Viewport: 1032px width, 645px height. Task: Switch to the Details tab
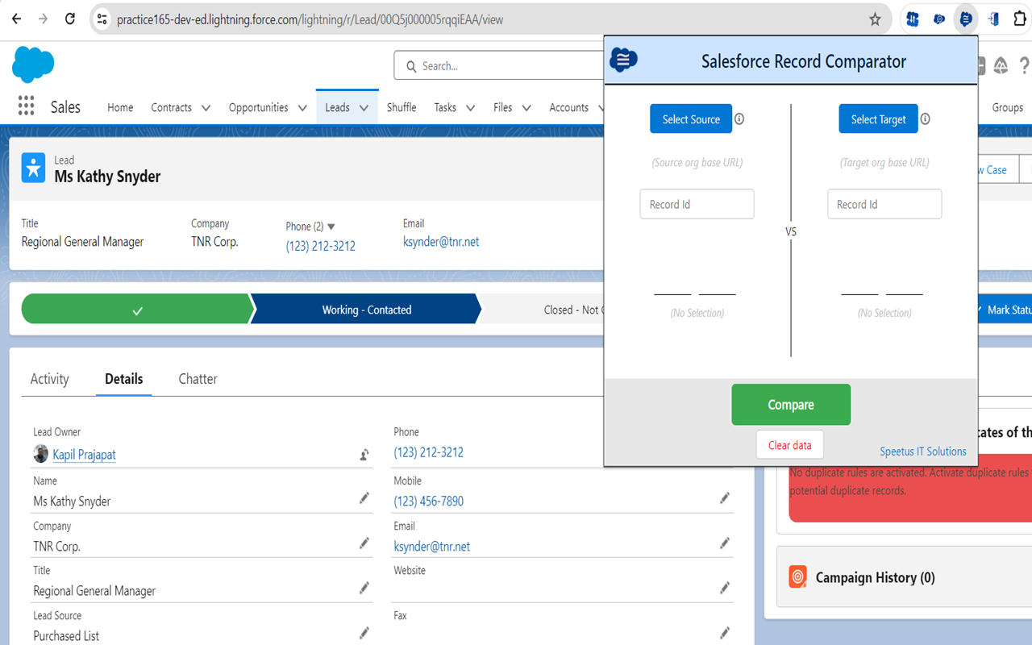coord(124,379)
